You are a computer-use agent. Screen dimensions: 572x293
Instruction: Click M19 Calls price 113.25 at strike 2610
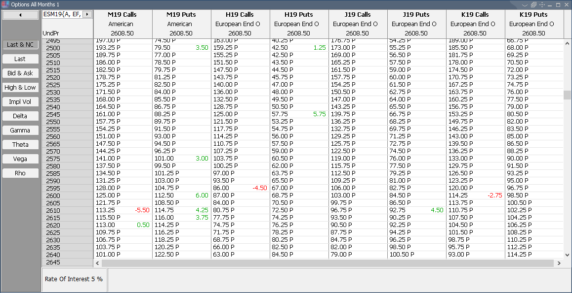(x=105, y=210)
